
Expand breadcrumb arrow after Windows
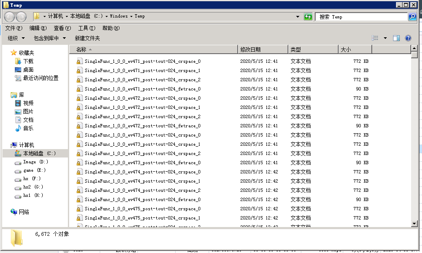131,16
